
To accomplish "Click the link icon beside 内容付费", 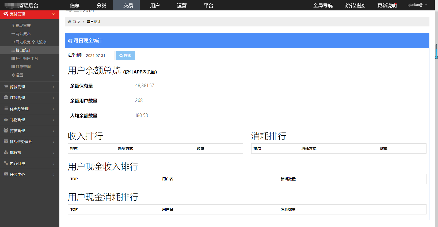I will coord(6,163).
